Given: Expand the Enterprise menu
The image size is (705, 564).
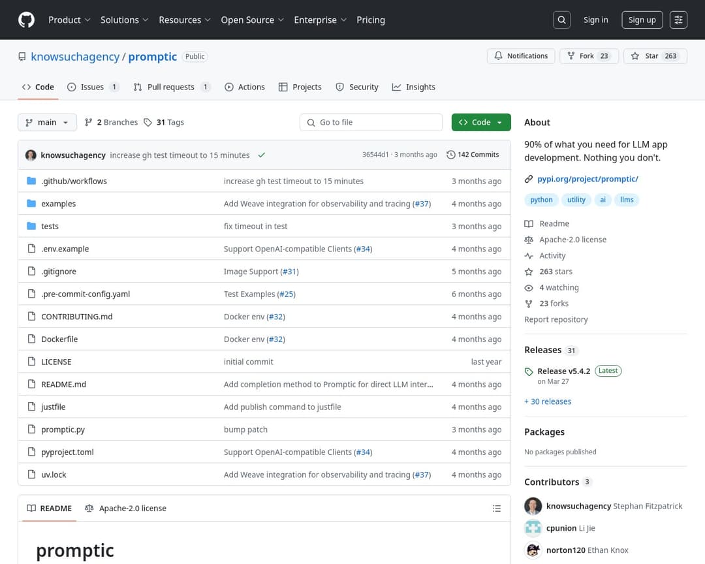Looking at the screenshot, I should (320, 20).
